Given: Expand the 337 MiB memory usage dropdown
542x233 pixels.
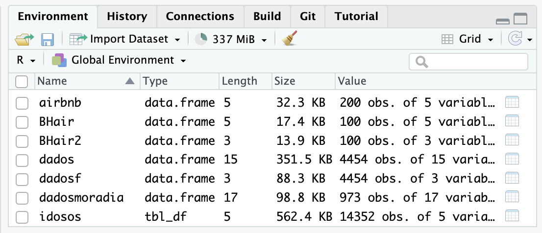Looking at the screenshot, I should click(x=231, y=39).
